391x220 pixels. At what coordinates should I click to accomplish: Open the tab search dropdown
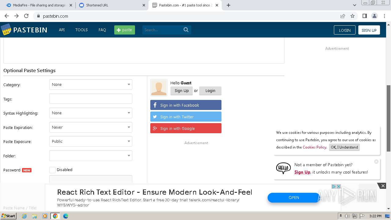pos(354,5)
